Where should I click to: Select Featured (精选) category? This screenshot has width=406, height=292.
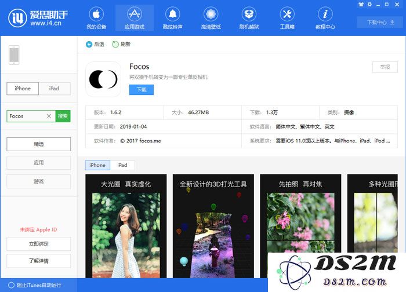39,144
